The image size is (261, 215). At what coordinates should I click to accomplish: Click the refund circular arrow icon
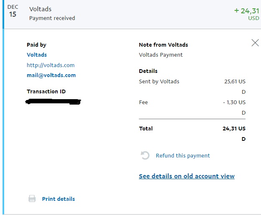pyautogui.click(x=145, y=155)
